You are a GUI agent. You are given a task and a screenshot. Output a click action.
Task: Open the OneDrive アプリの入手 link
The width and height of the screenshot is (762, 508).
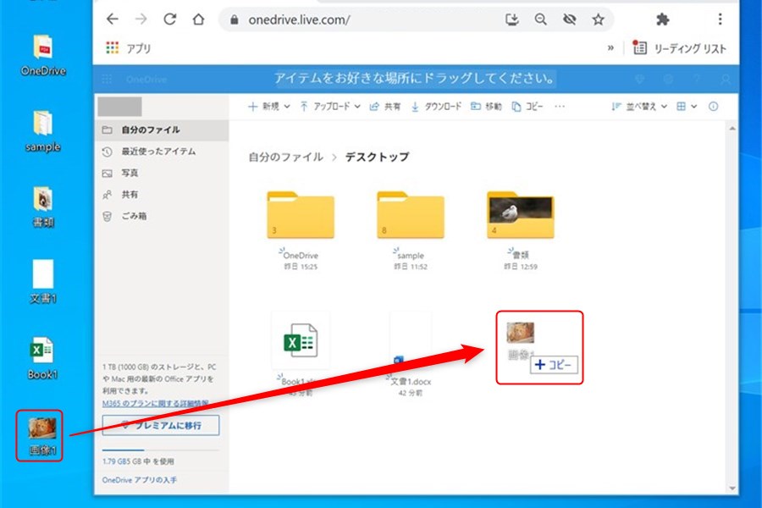point(140,480)
